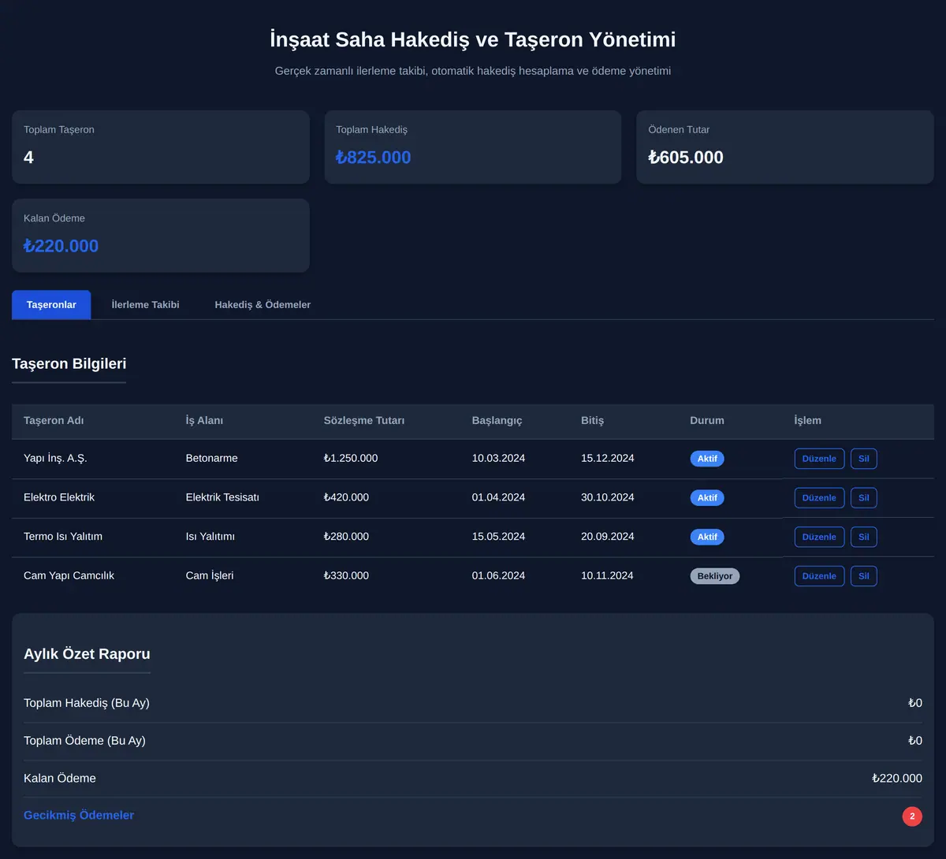
Task: Click Düzenle for Cam Yapı Camcılık
Action: tap(819, 576)
